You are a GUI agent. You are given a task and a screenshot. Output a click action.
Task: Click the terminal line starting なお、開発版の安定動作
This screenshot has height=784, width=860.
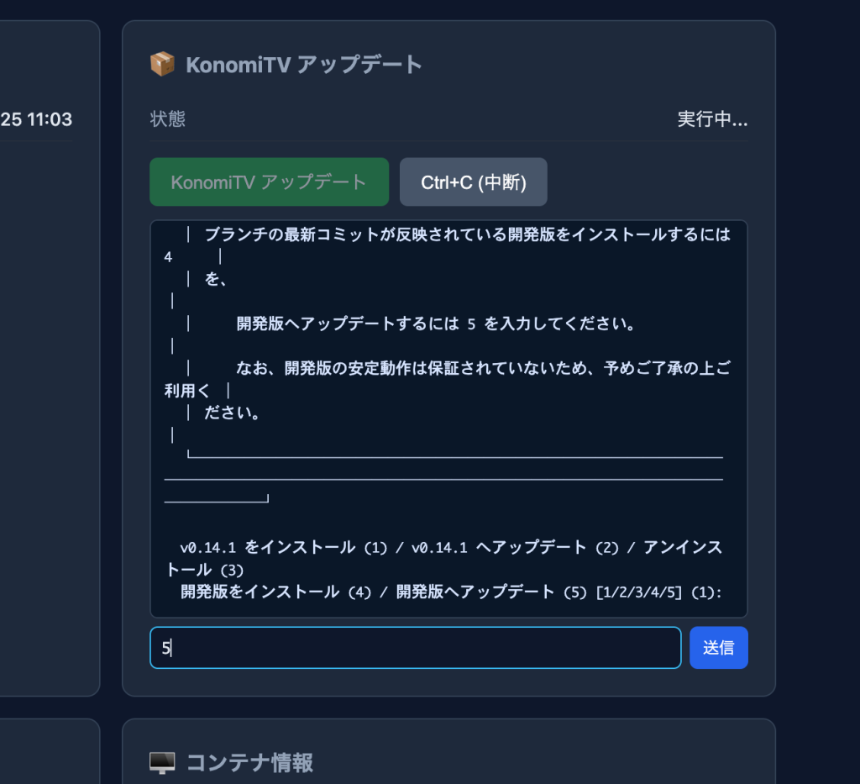(x=483, y=368)
